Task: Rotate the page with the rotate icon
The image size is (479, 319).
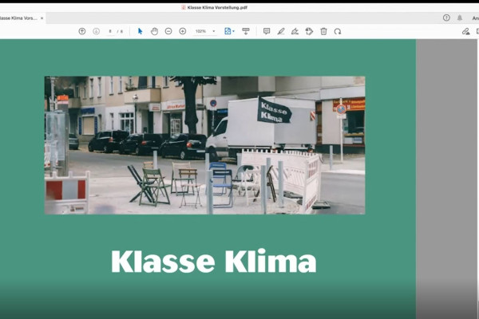Action: [x=338, y=31]
